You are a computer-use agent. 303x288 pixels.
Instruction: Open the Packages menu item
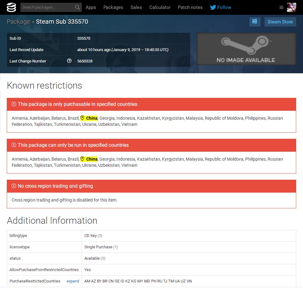coord(113,7)
